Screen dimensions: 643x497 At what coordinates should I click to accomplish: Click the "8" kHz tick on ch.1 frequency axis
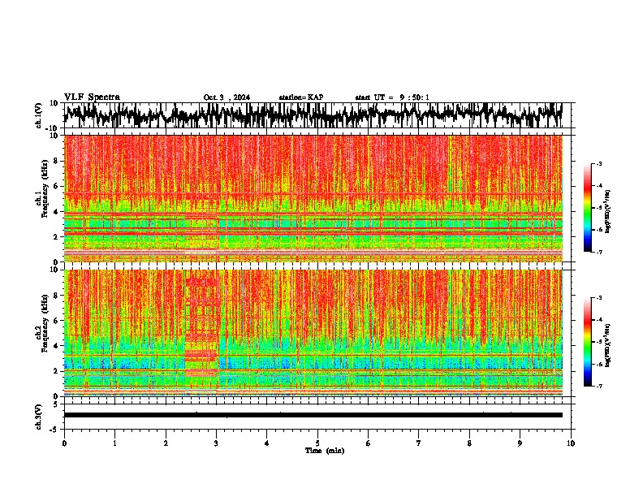[x=56, y=161]
